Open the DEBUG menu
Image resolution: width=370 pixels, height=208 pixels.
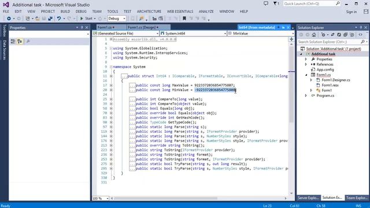coord(81,12)
